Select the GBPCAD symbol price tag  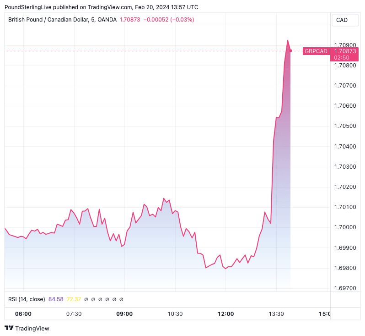(x=316, y=51)
